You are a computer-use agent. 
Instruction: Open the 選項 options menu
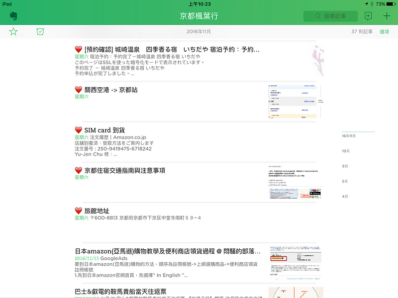[384, 32]
